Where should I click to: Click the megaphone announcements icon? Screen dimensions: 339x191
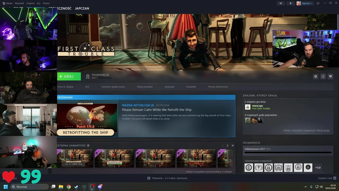(x=281, y=3)
